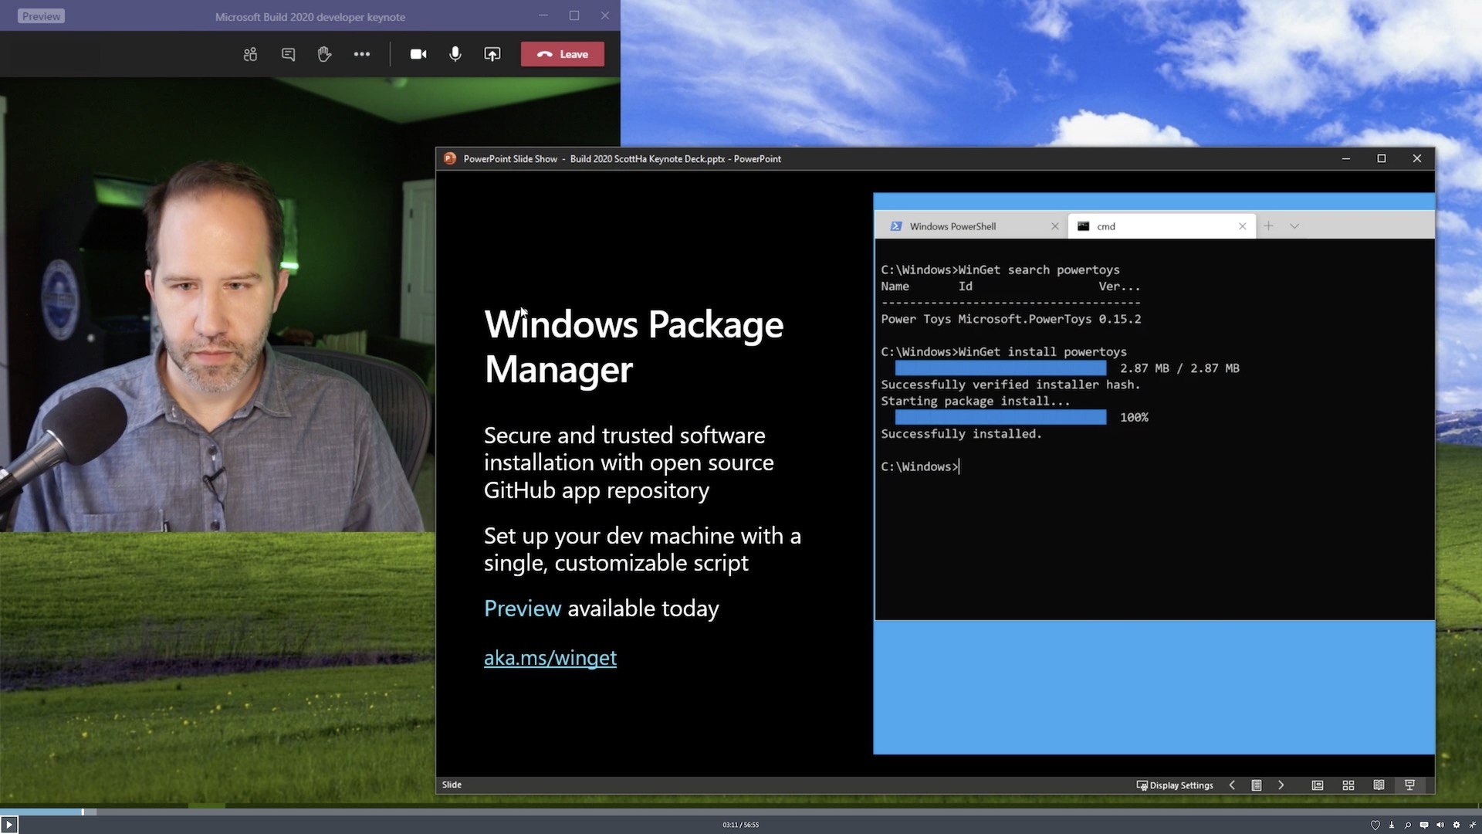Image resolution: width=1482 pixels, height=834 pixels.
Task: Open the video player search icon
Action: (1408, 825)
